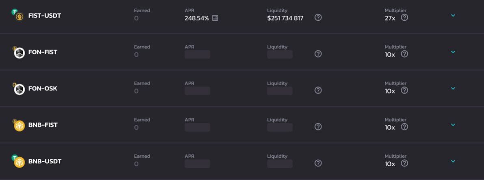Click FIST-USDT multiplier help icon
484x180 pixels.
[404, 17]
